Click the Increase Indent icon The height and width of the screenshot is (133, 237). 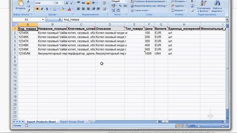click(x=98, y=9)
